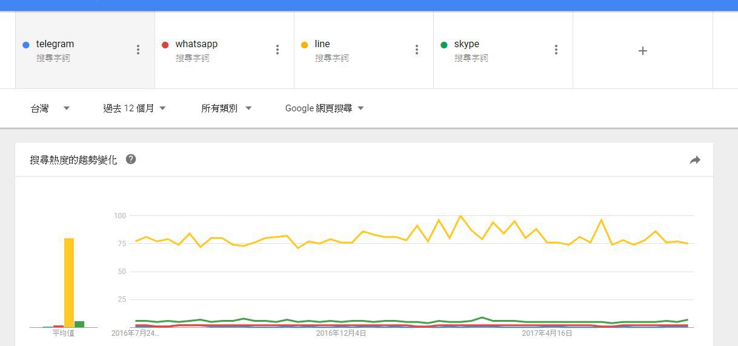Open help for 搜尋熱度的趨勢變化
This screenshot has width=738, height=346.
(131, 160)
